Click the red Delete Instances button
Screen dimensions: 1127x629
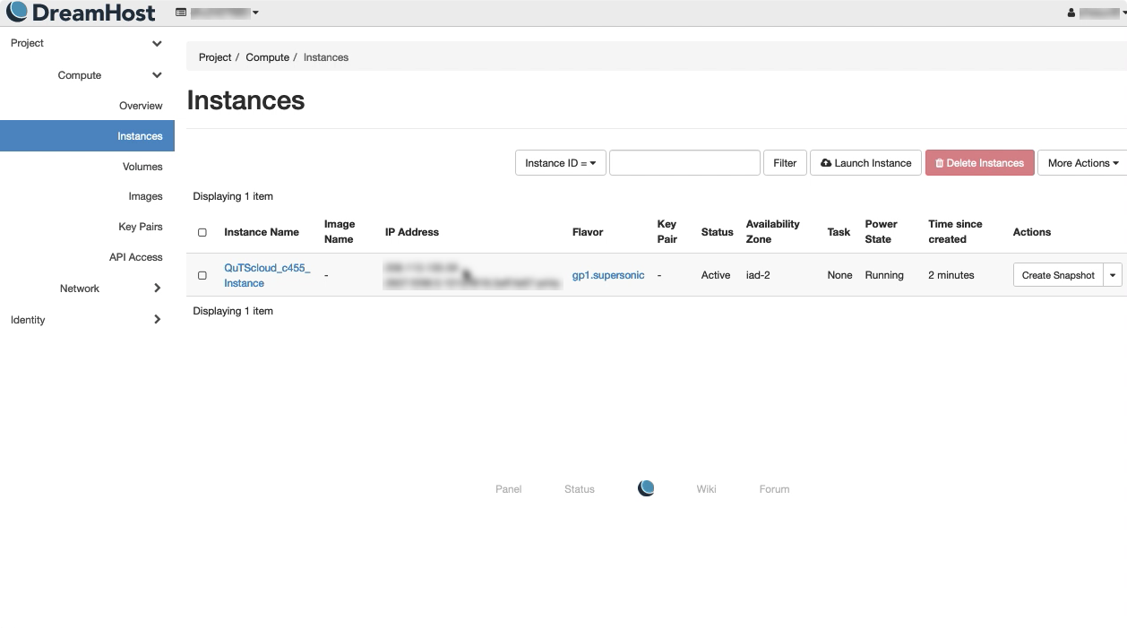tap(979, 163)
